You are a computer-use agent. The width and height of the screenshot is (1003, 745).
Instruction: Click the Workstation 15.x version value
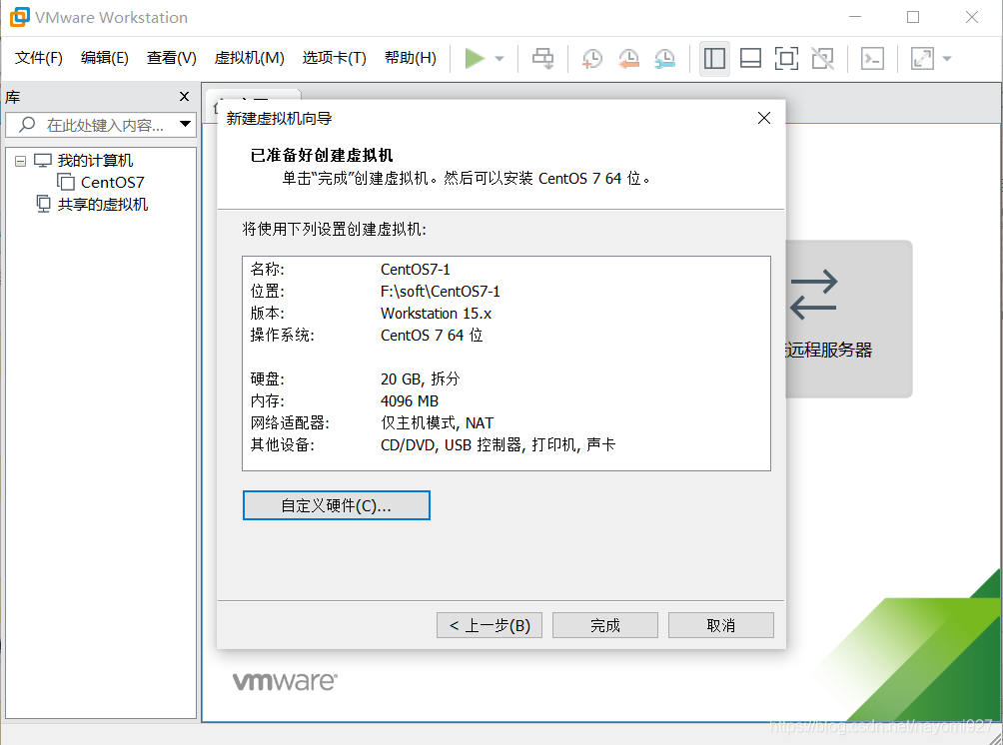coord(436,314)
